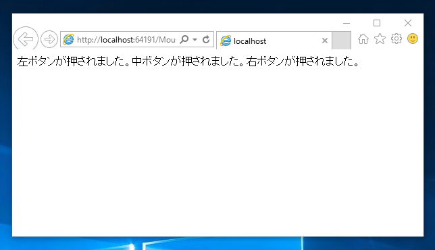This screenshot has height=250, width=435.
Task: Click the search magnifier in the address bar
Action: point(184,39)
